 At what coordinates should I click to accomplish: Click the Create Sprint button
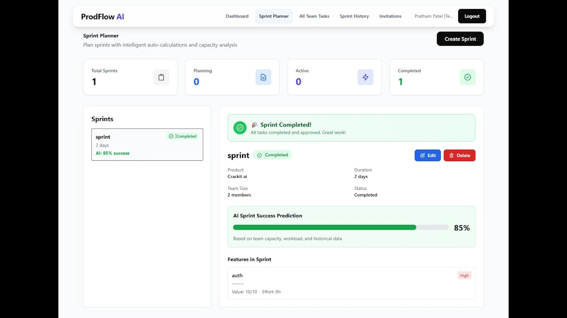[460, 39]
